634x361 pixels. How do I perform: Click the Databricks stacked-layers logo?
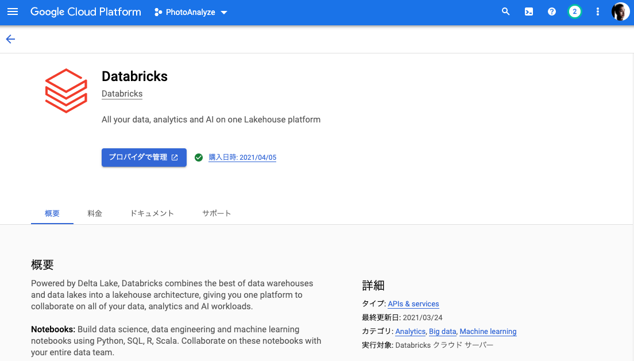coord(66,91)
